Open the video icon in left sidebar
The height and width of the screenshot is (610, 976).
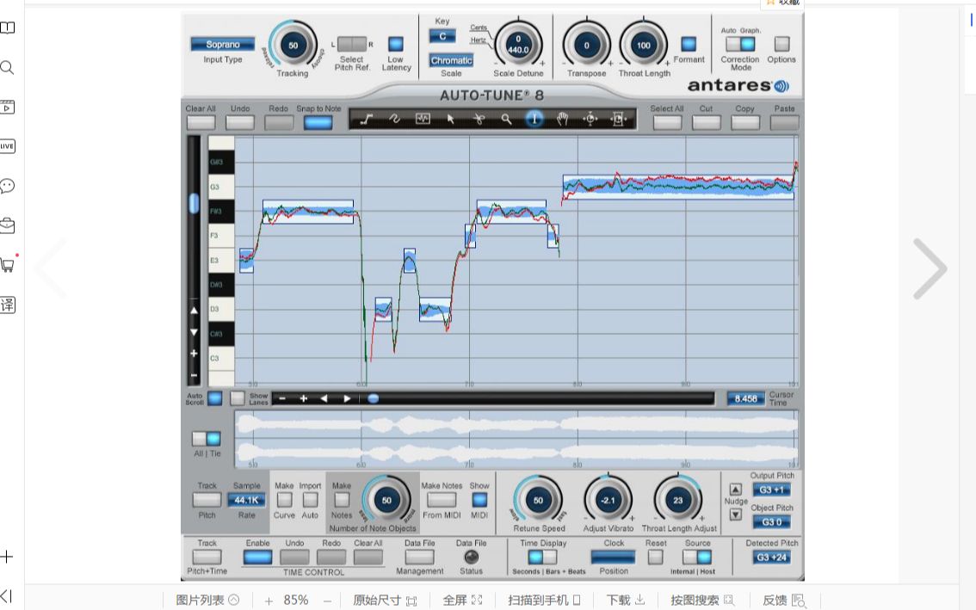point(8,107)
